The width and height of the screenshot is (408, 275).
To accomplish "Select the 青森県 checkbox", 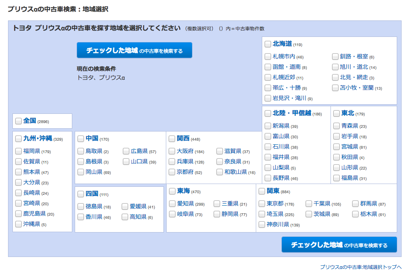I will pyautogui.click(x=337, y=126).
